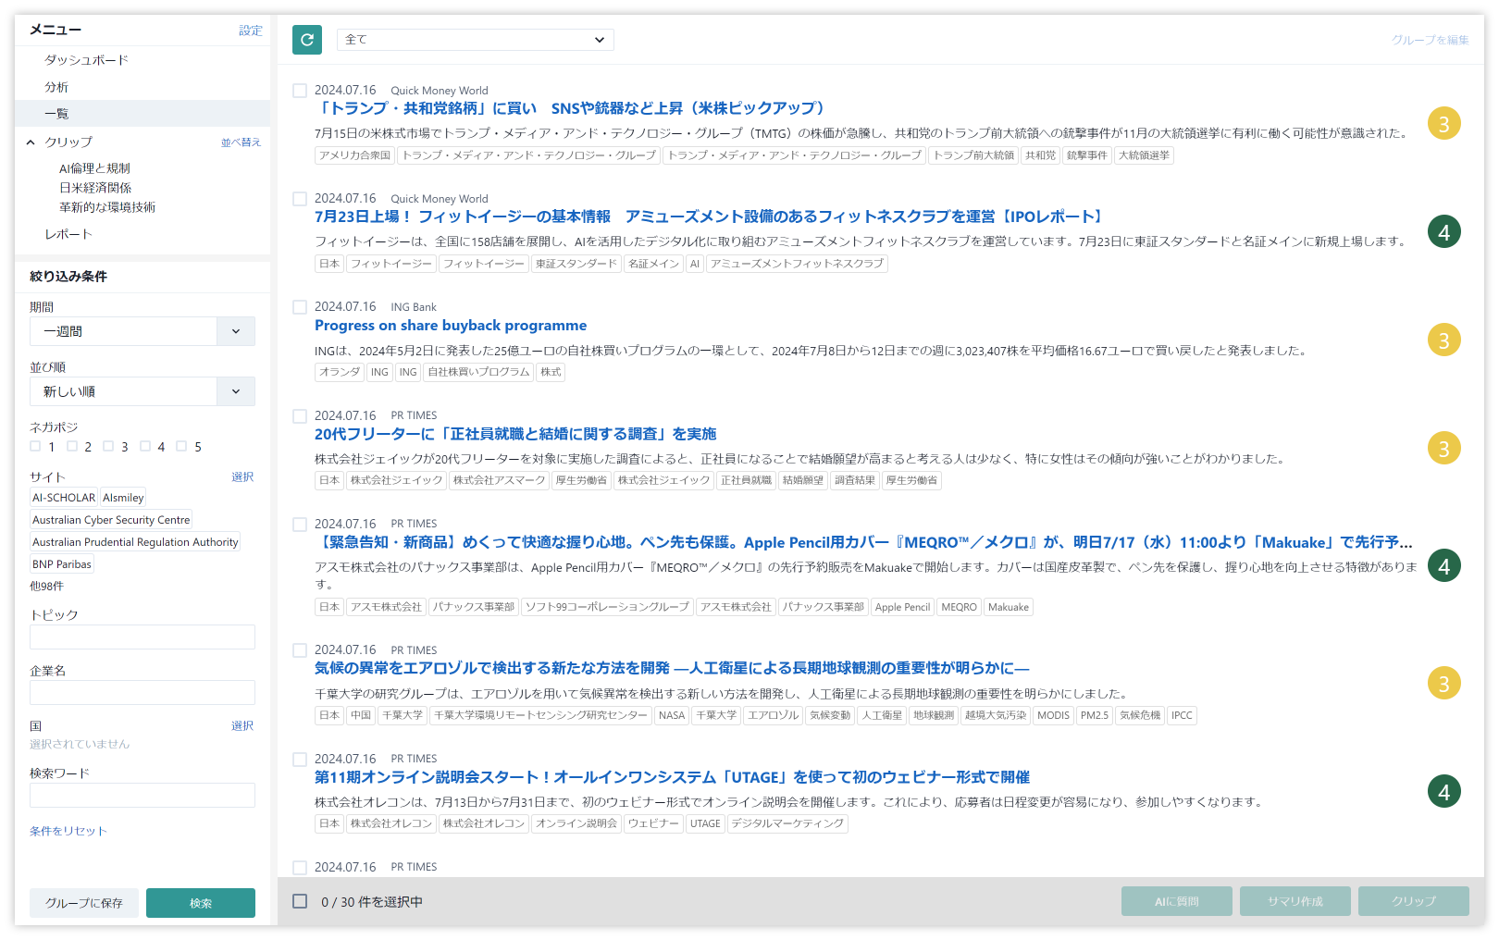Open article titled Progress on share buyback programme

tap(451, 326)
